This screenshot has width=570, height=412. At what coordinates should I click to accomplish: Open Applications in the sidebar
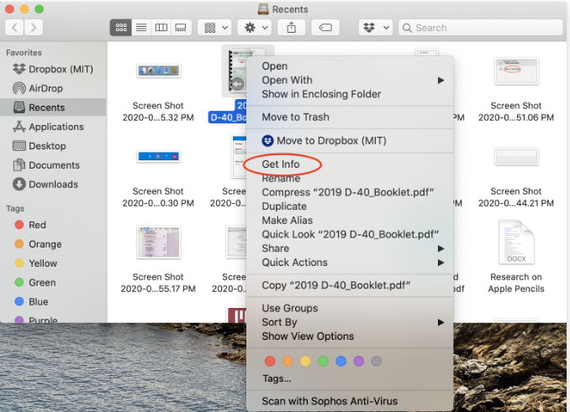(x=53, y=127)
